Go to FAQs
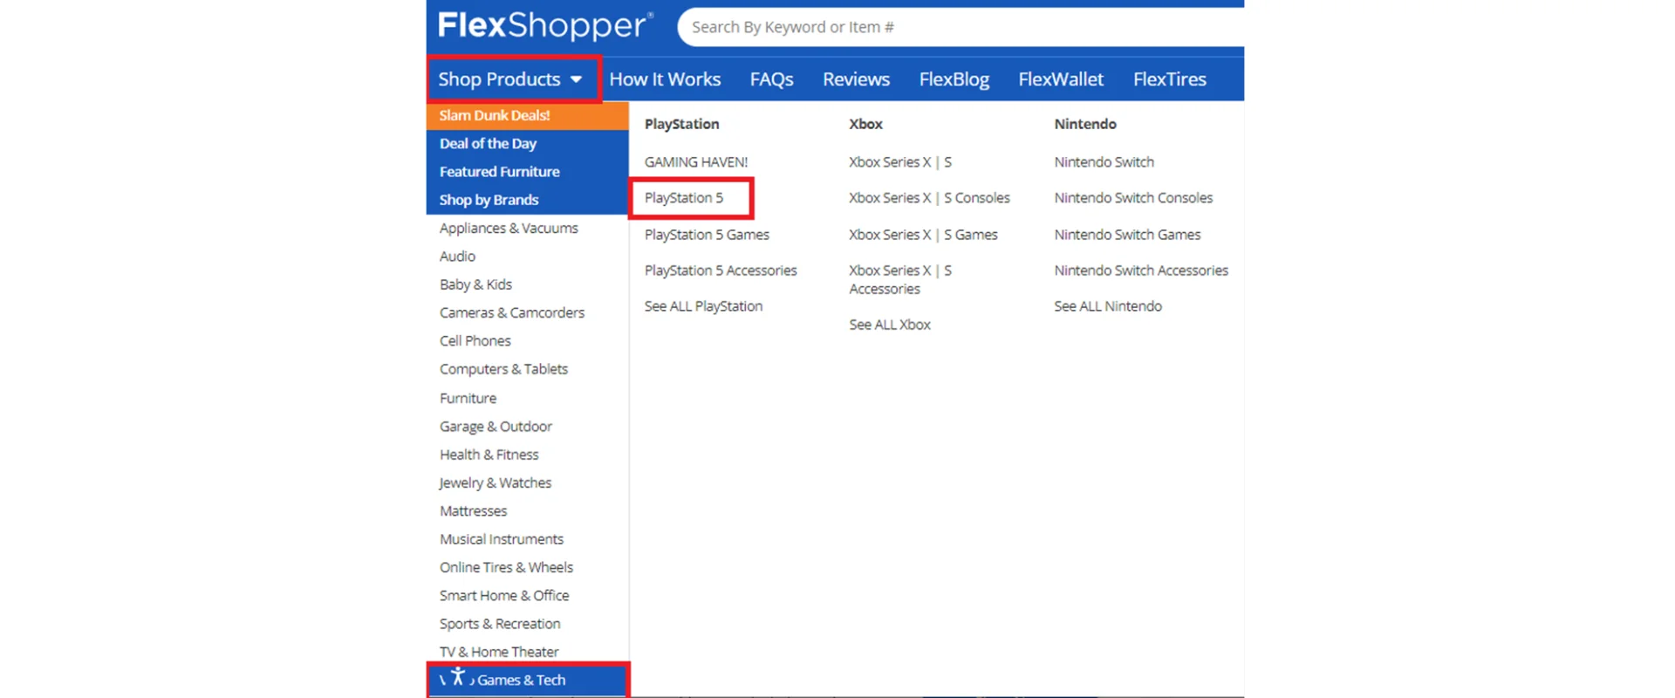Image resolution: width=1675 pixels, height=698 pixels. (x=771, y=79)
